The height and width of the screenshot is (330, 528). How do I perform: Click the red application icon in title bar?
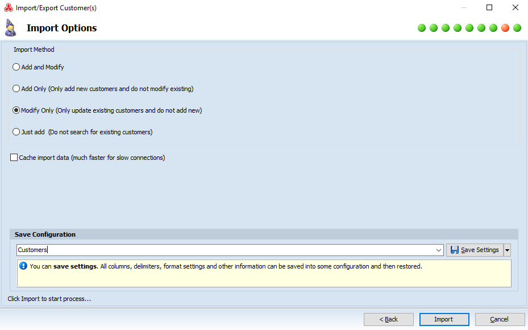point(9,7)
